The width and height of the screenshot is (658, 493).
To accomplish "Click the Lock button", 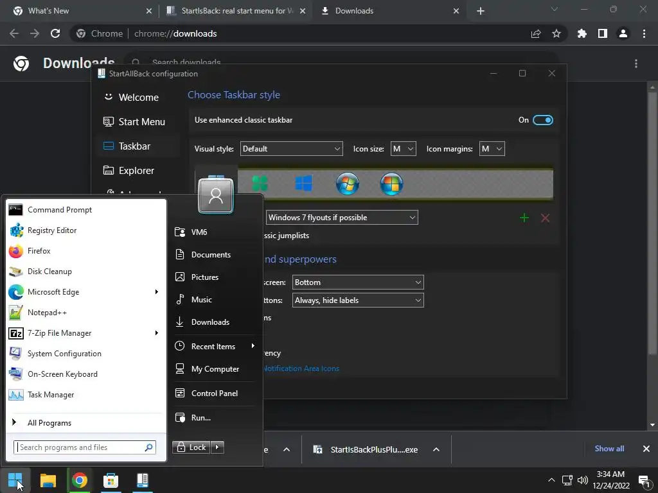I will (x=191, y=447).
